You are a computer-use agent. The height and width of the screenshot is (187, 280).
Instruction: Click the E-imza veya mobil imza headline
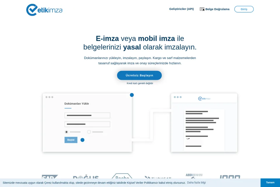140,43
